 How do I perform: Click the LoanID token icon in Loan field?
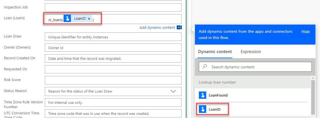coord(67,19)
